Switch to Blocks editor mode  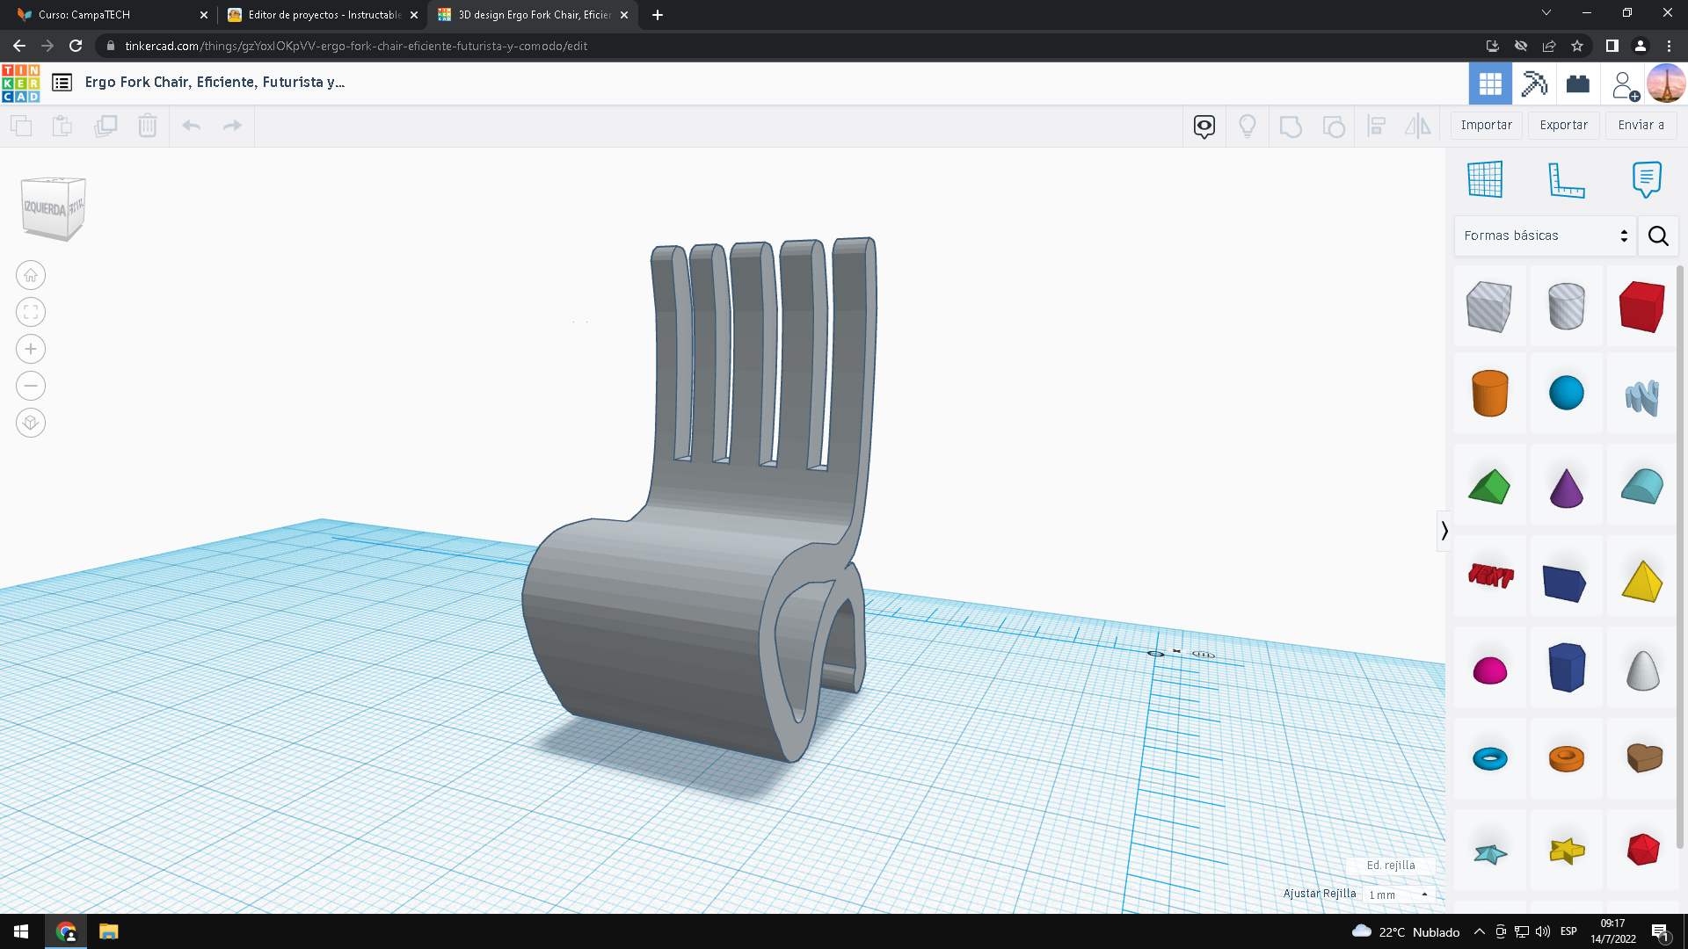point(1535,83)
